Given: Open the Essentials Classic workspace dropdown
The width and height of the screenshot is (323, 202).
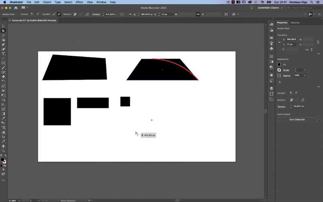Looking at the screenshot, I should click(x=270, y=8).
